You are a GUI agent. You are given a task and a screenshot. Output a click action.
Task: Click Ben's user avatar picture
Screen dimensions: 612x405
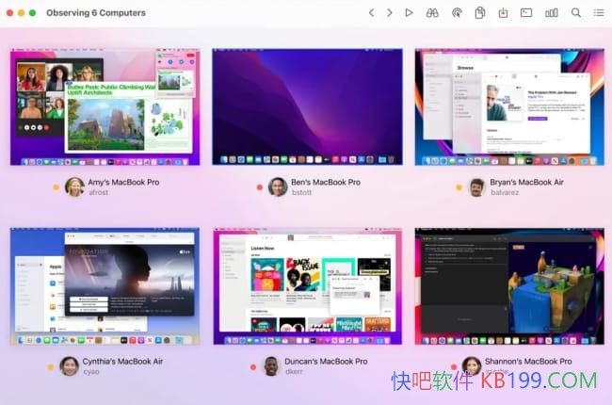point(278,186)
